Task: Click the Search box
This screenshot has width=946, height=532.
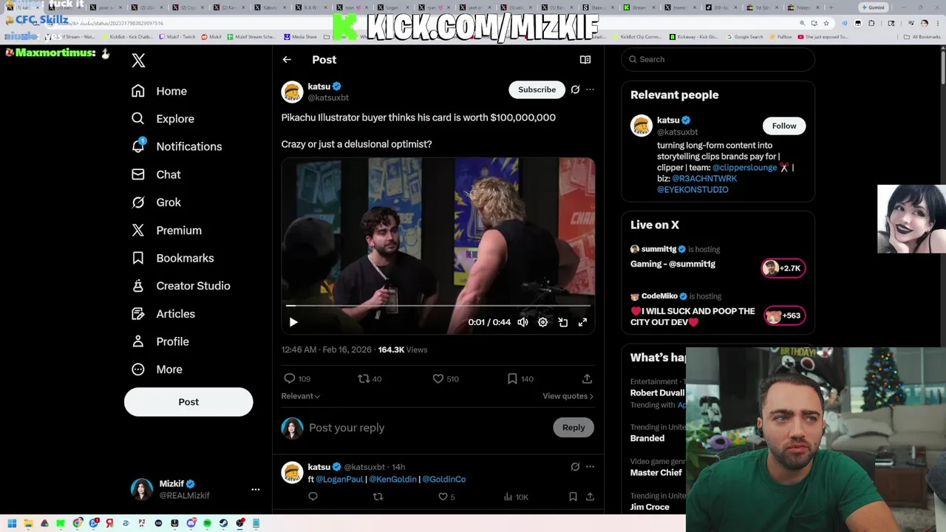Action: pos(718,59)
